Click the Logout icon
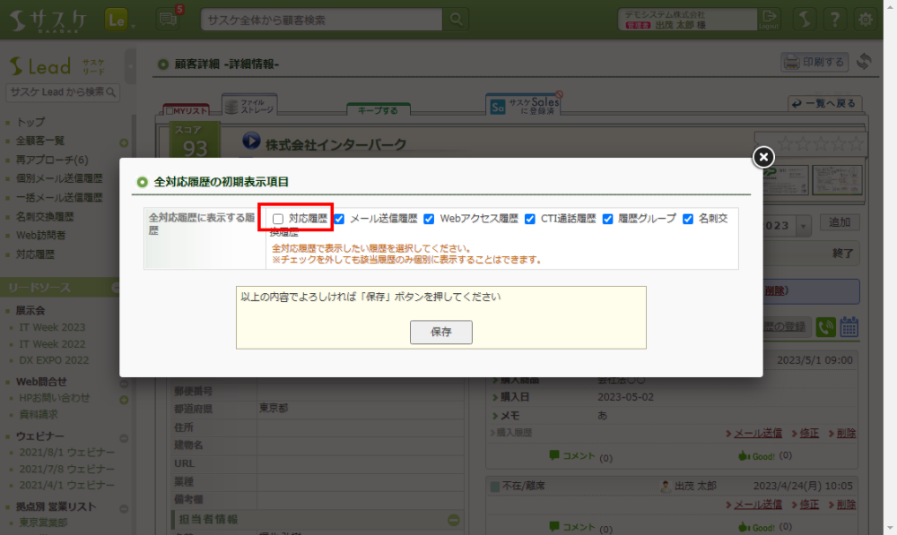The image size is (897, 535). [x=769, y=19]
